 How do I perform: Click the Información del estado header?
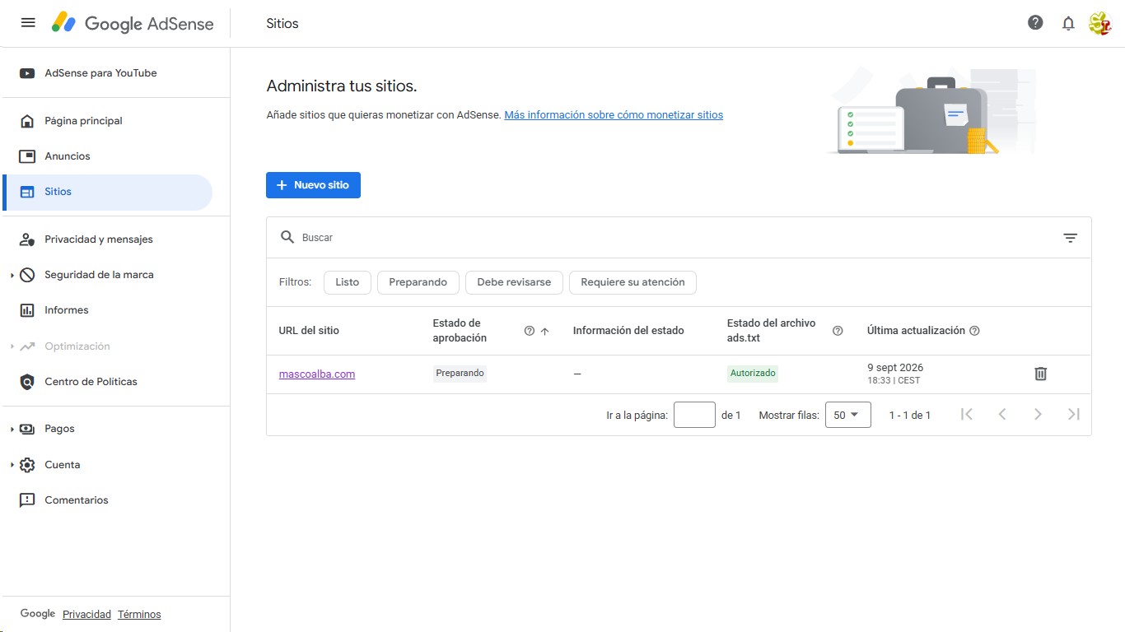tap(628, 331)
